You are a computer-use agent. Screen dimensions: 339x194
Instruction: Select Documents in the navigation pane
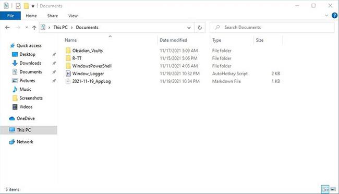click(x=30, y=72)
